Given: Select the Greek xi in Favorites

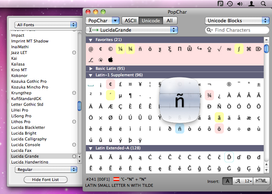Looking at the screenshot, I should tap(170, 49).
